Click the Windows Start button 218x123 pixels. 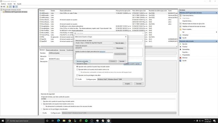[x=3, y=121]
